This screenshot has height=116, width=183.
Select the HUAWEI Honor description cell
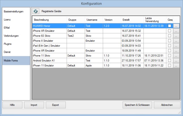49,26
